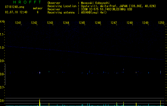Click the 1249 time axis marker
This screenshot has width=167, height=106.
145,23
